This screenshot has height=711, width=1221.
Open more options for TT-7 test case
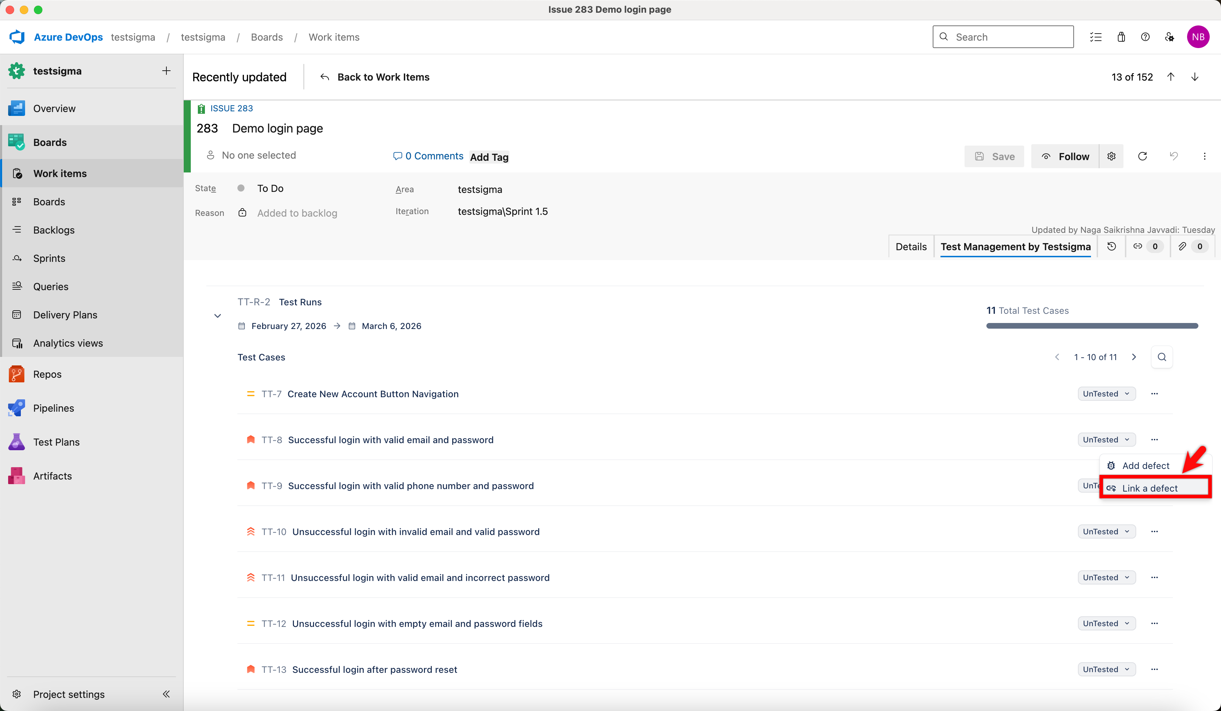pos(1155,394)
